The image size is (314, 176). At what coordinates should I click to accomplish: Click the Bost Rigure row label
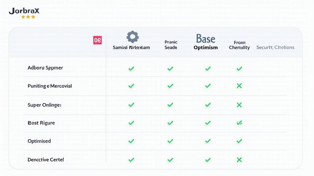pos(41,123)
